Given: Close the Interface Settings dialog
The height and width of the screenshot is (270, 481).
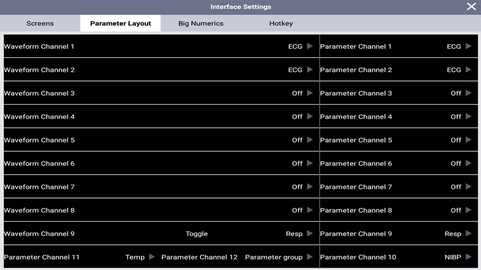Looking at the screenshot, I should 471,7.
